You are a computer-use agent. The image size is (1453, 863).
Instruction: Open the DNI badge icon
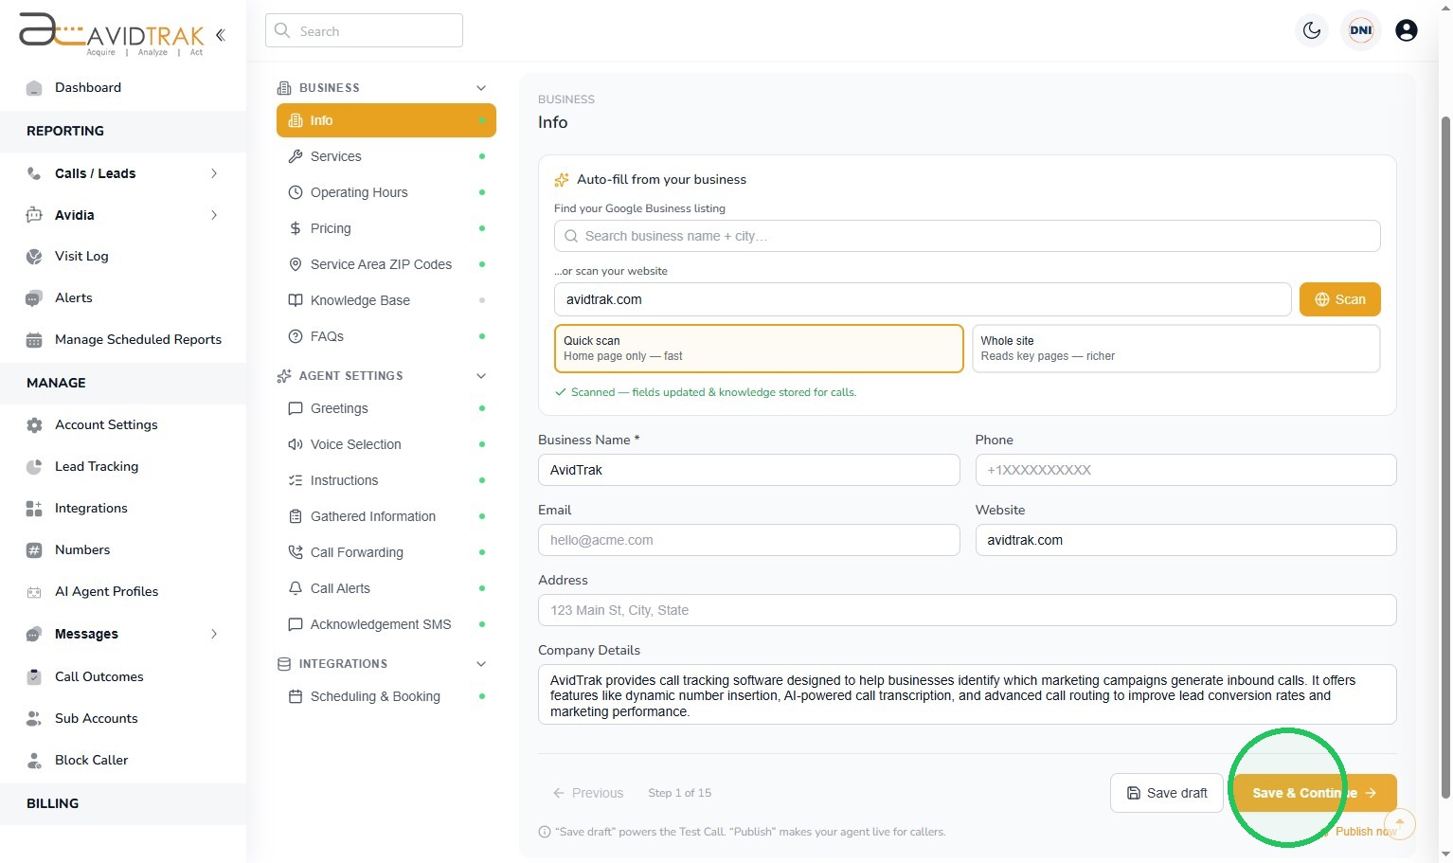[1361, 30]
